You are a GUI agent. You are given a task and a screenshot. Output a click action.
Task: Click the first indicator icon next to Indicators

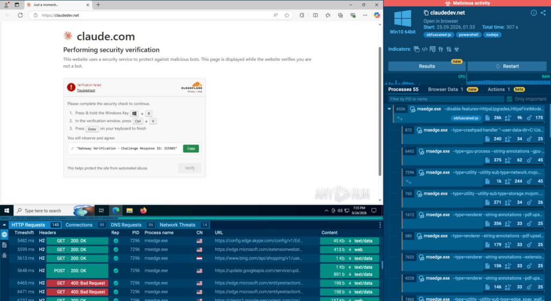pyautogui.click(x=416, y=49)
